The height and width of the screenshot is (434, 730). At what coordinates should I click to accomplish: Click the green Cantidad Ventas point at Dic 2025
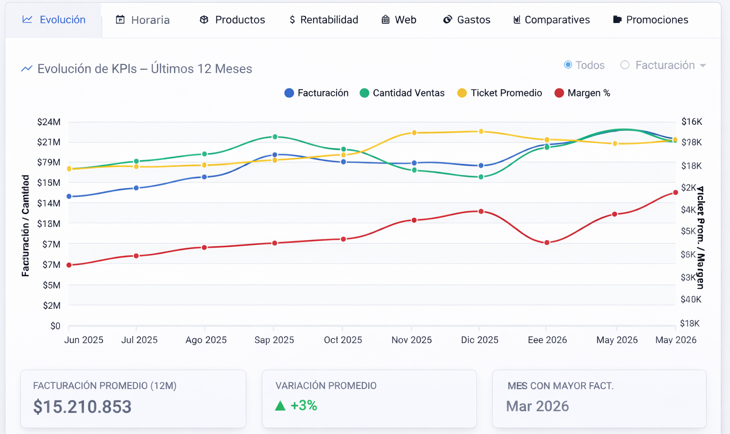pos(481,177)
